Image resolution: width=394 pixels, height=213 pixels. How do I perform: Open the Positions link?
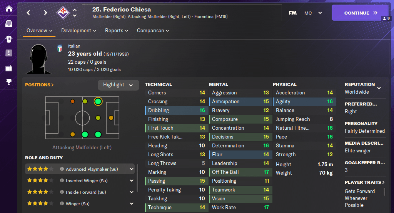39,85
